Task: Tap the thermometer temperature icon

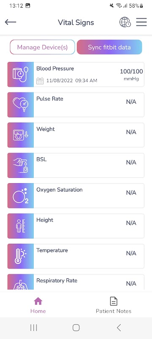Action: pyautogui.click(x=21, y=256)
